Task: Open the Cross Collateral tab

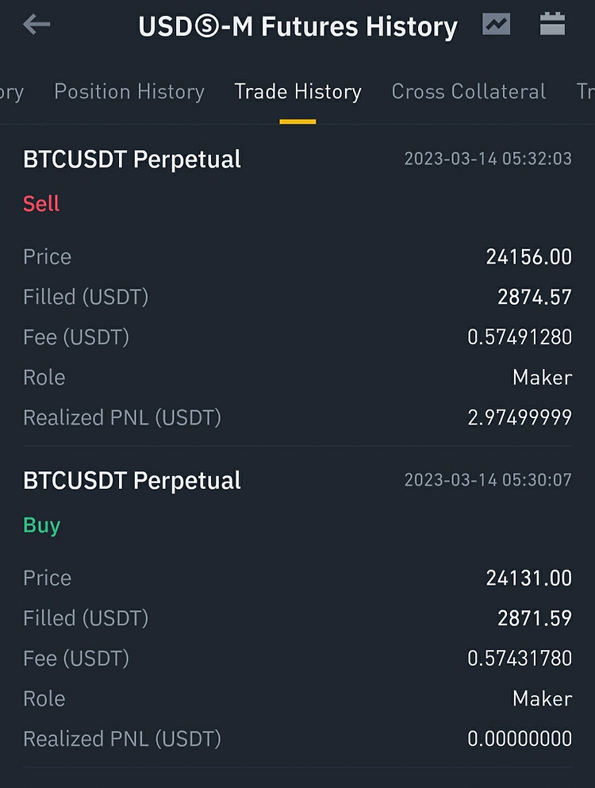Action: point(468,91)
